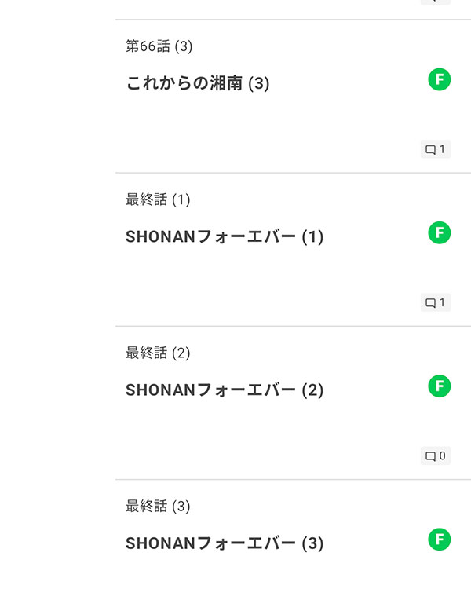Click the 最終話 (1) chapter label
Image resolution: width=471 pixels, height=589 pixels.
coord(158,199)
